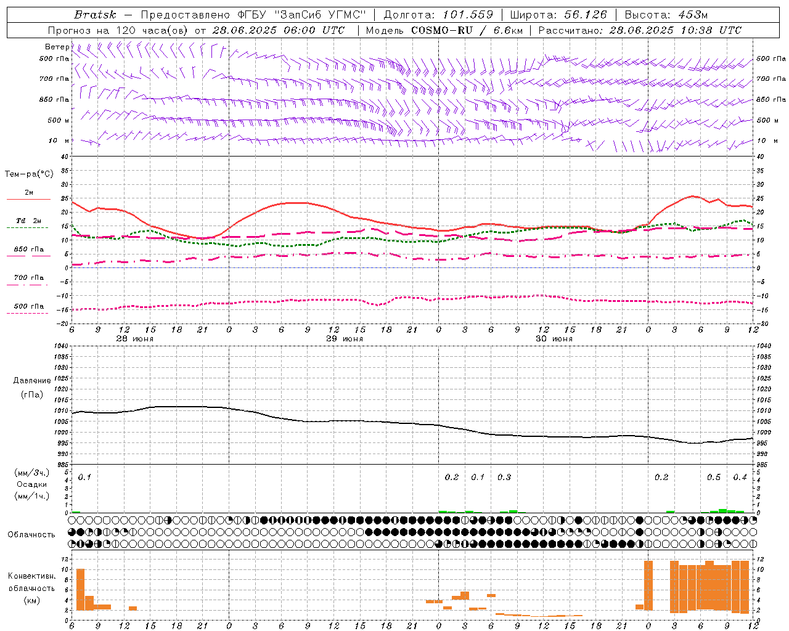Select the text Предоставлено ФГБУ "ЗапСиб УГМС"
The width and height of the screenshot is (789, 631).
pos(254,15)
